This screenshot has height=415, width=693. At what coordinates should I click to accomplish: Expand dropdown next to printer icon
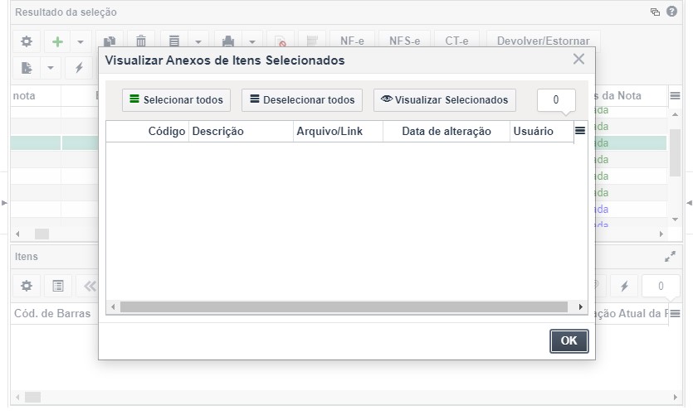click(252, 42)
